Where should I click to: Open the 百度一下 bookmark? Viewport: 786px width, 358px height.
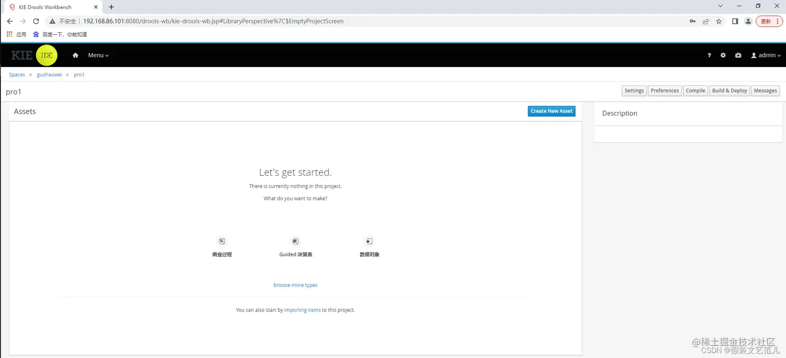(60, 34)
